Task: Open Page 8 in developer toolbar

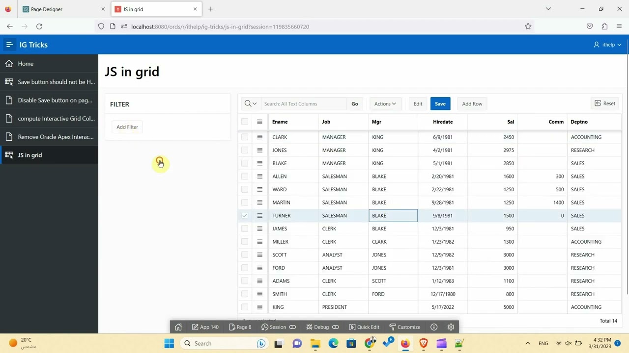Action: click(x=240, y=327)
